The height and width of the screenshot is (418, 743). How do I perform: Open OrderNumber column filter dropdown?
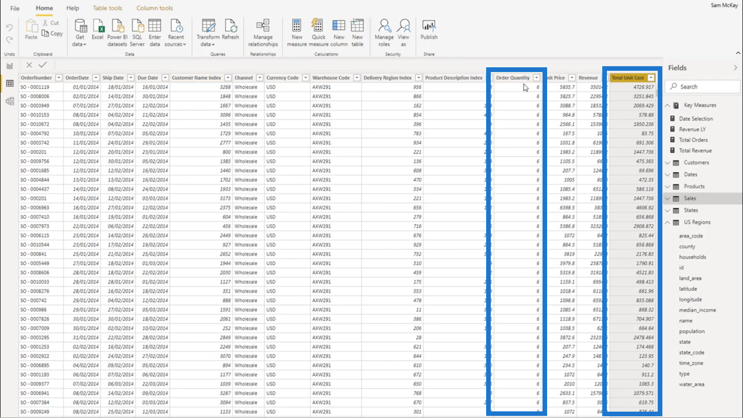tap(59, 78)
